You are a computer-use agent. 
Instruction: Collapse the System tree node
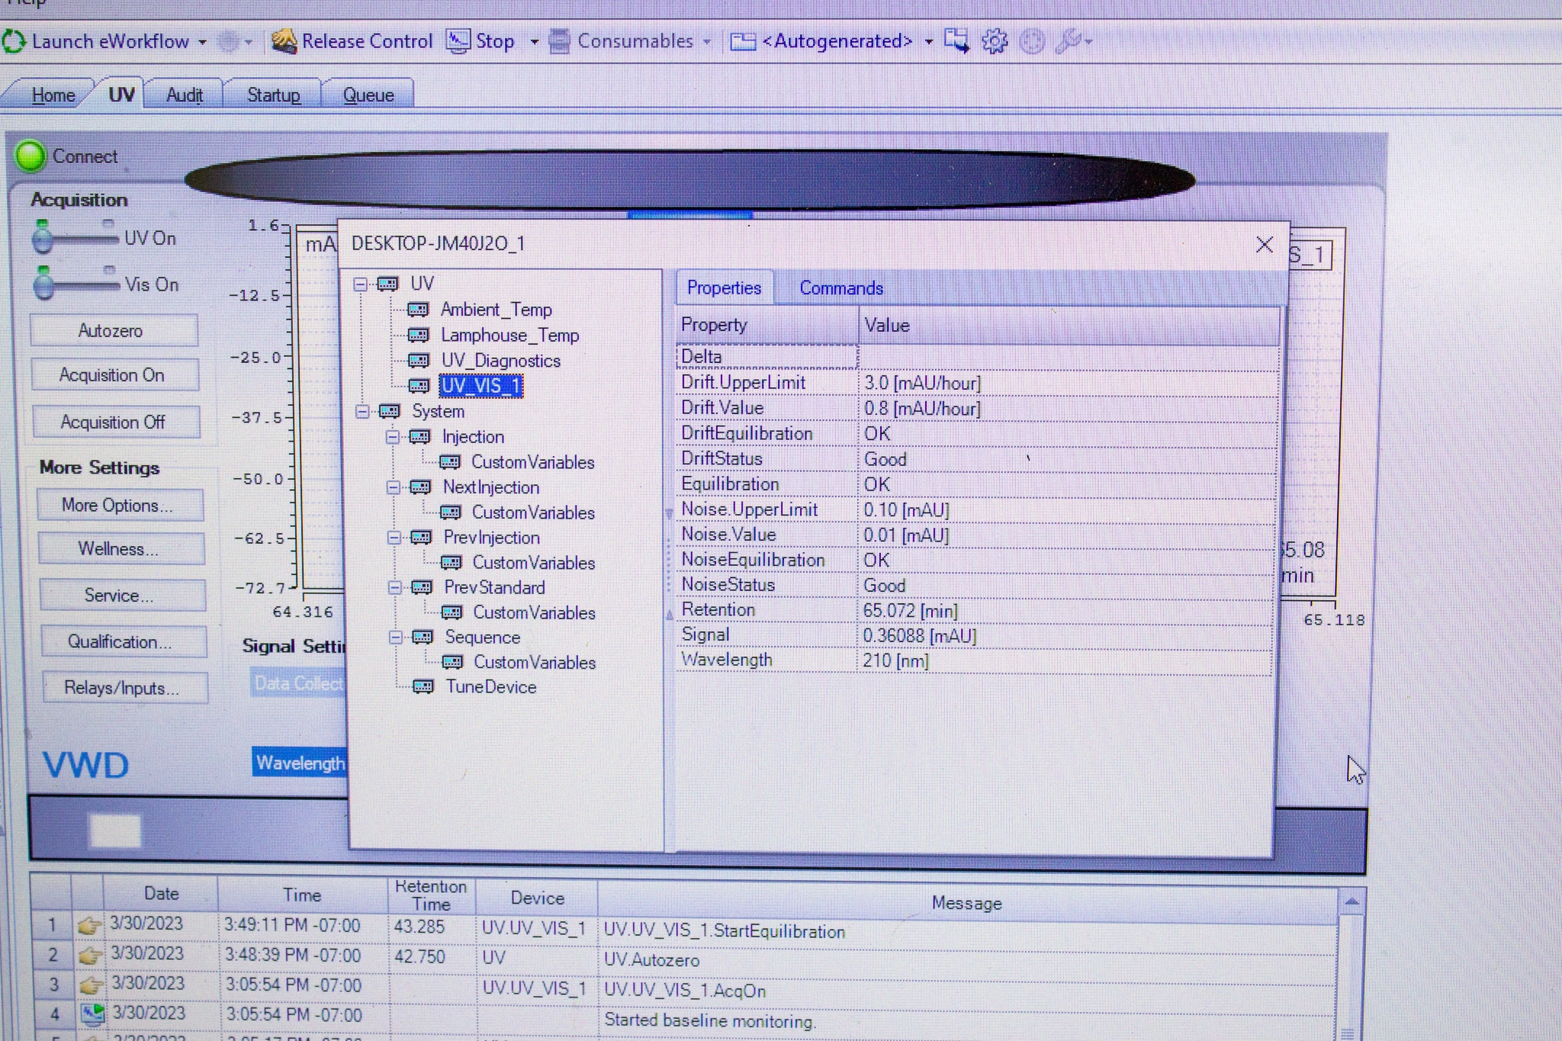pyautogui.click(x=362, y=412)
